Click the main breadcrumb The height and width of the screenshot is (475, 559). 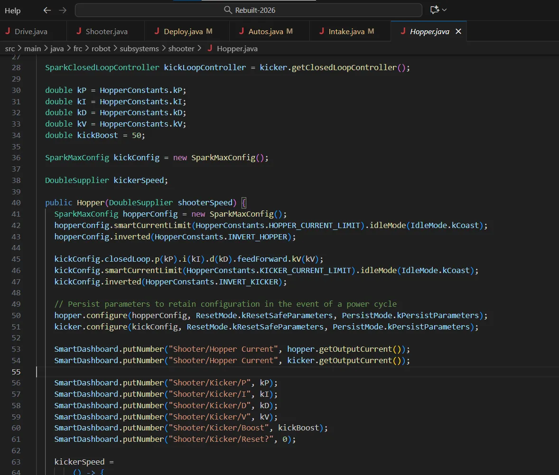(x=32, y=49)
